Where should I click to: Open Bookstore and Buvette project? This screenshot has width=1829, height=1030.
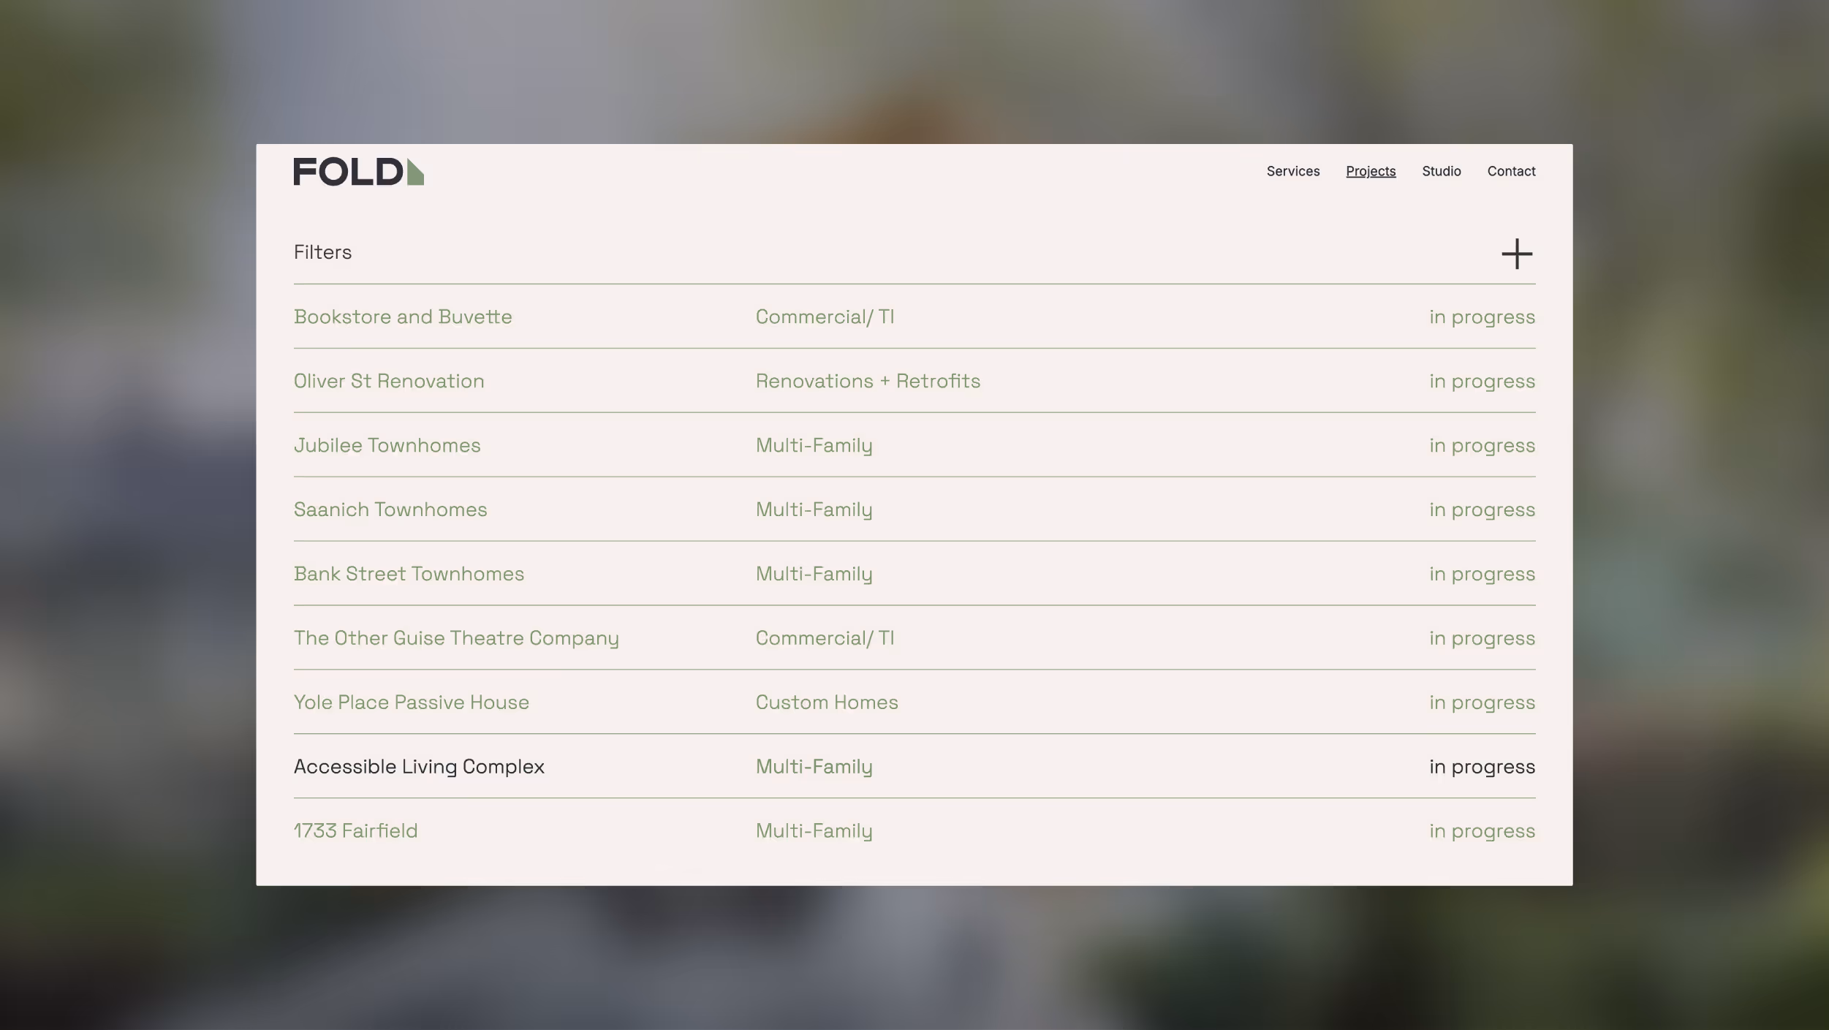[402, 317]
